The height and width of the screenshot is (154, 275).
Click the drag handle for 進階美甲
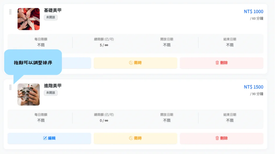click(10, 87)
